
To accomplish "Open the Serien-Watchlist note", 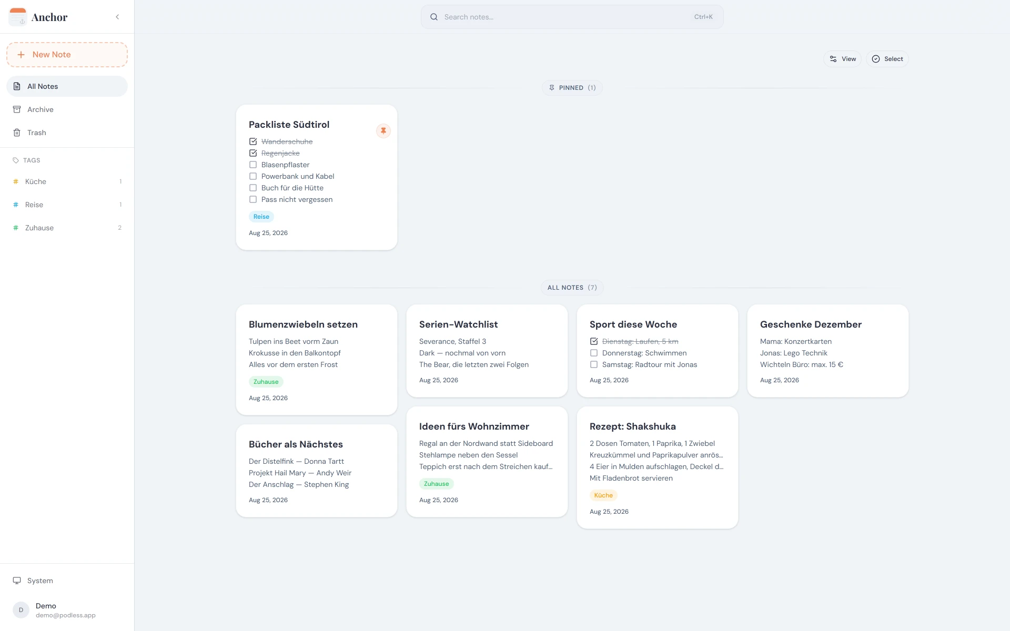I will pyautogui.click(x=487, y=351).
